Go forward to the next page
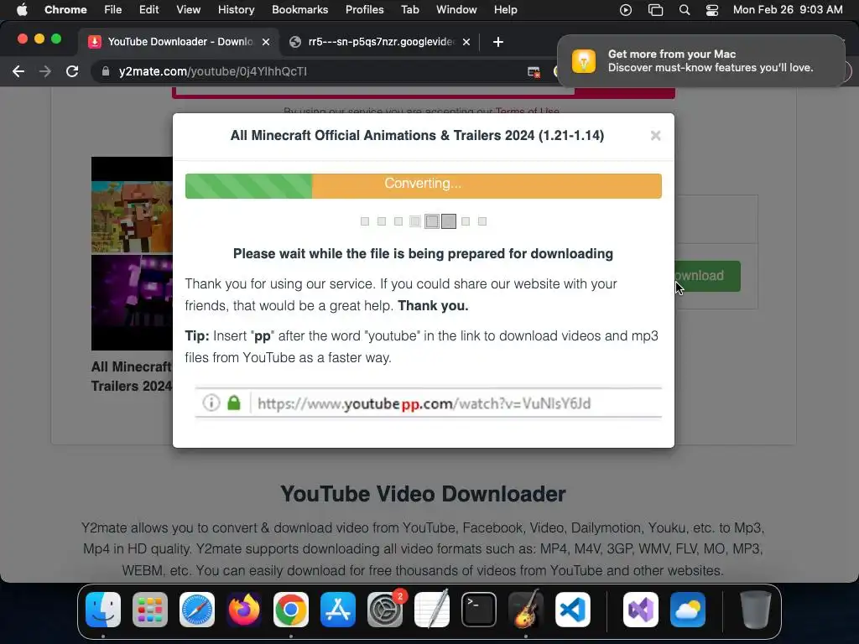 (45, 71)
